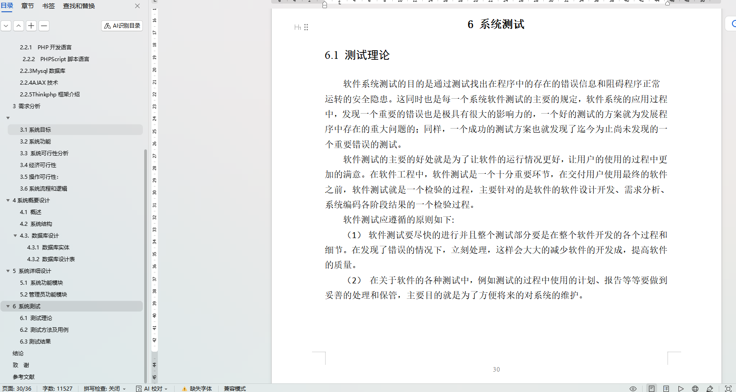Open web layout globe icon
The image size is (736, 392).
(695, 388)
